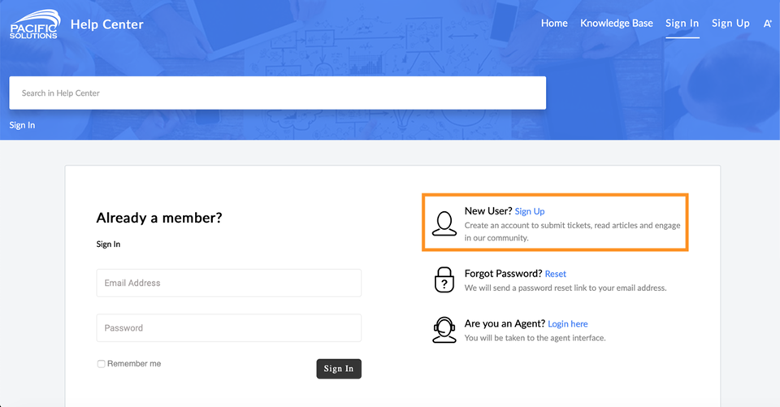This screenshot has height=407, width=780.
Task: Click the padlock forgot password icon
Action: [x=444, y=279]
